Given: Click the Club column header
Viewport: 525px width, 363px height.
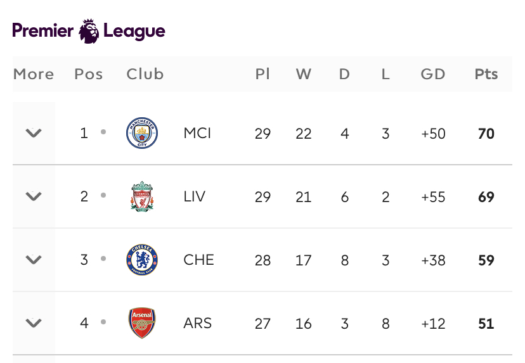Looking at the screenshot, I should click(x=145, y=74).
